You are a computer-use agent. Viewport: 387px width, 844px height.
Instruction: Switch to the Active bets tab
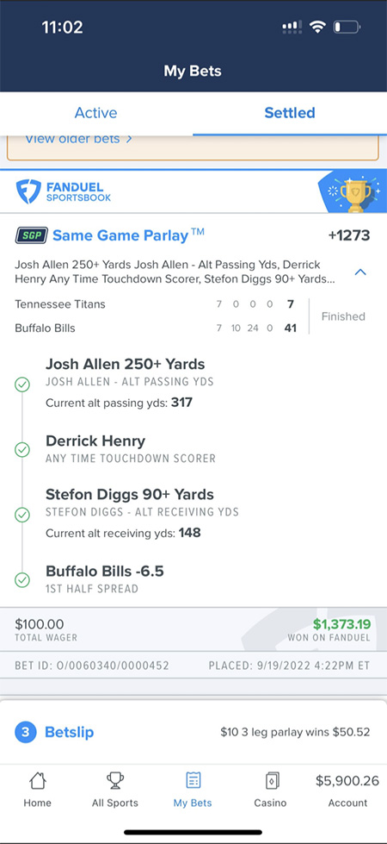click(x=96, y=112)
